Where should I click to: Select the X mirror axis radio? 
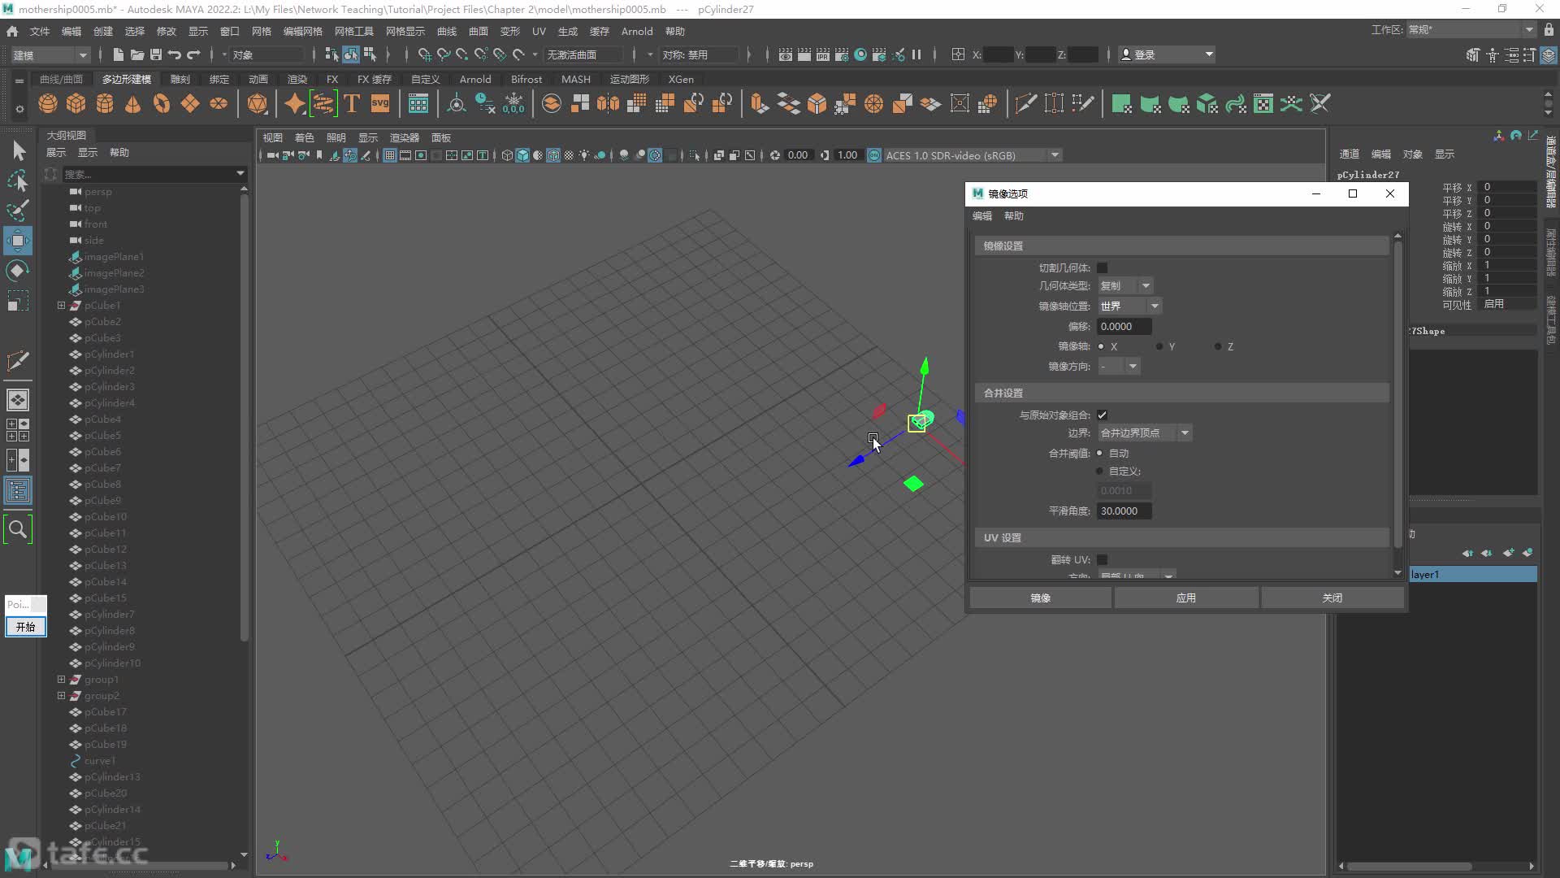1102,346
